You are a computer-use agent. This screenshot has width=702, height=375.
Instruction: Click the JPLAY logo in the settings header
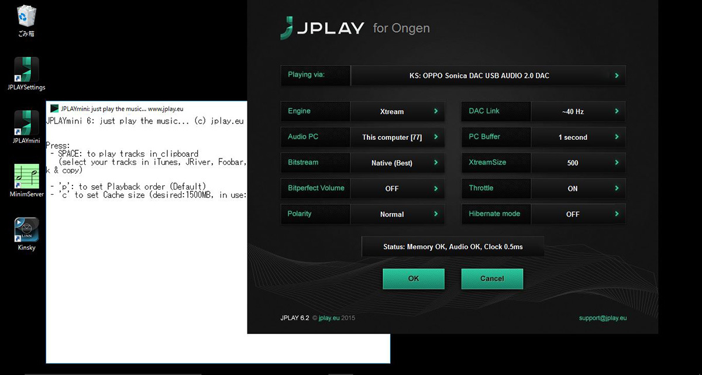(322, 28)
